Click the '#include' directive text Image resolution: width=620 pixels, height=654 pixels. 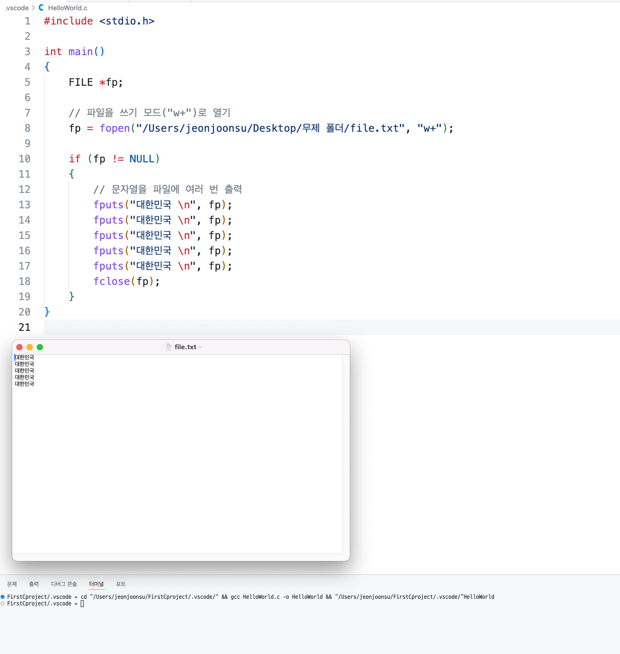pyautogui.click(x=68, y=21)
